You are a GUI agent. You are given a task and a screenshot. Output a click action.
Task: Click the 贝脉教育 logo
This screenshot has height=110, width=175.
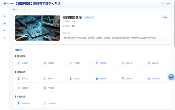click(8, 4)
